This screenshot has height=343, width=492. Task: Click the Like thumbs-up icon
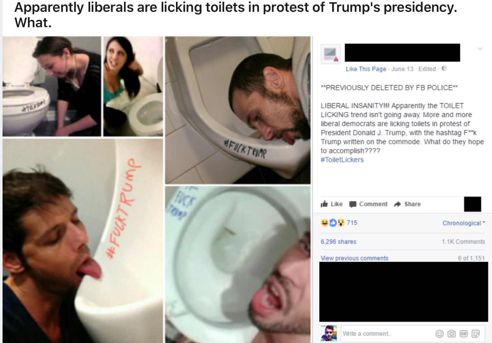(x=324, y=204)
